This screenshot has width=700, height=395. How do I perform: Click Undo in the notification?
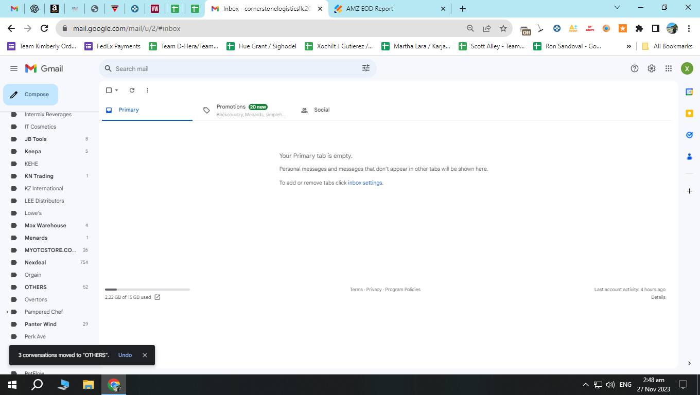pos(125,355)
